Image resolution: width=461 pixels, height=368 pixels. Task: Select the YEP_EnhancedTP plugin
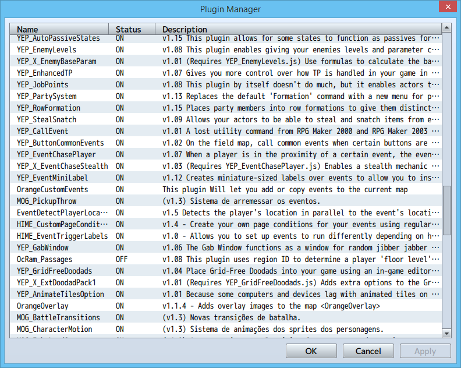pyautogui.click(x=226, y=73)
